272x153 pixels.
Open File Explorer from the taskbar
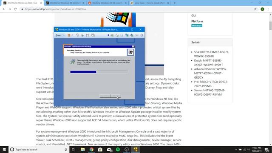(82, 149)
